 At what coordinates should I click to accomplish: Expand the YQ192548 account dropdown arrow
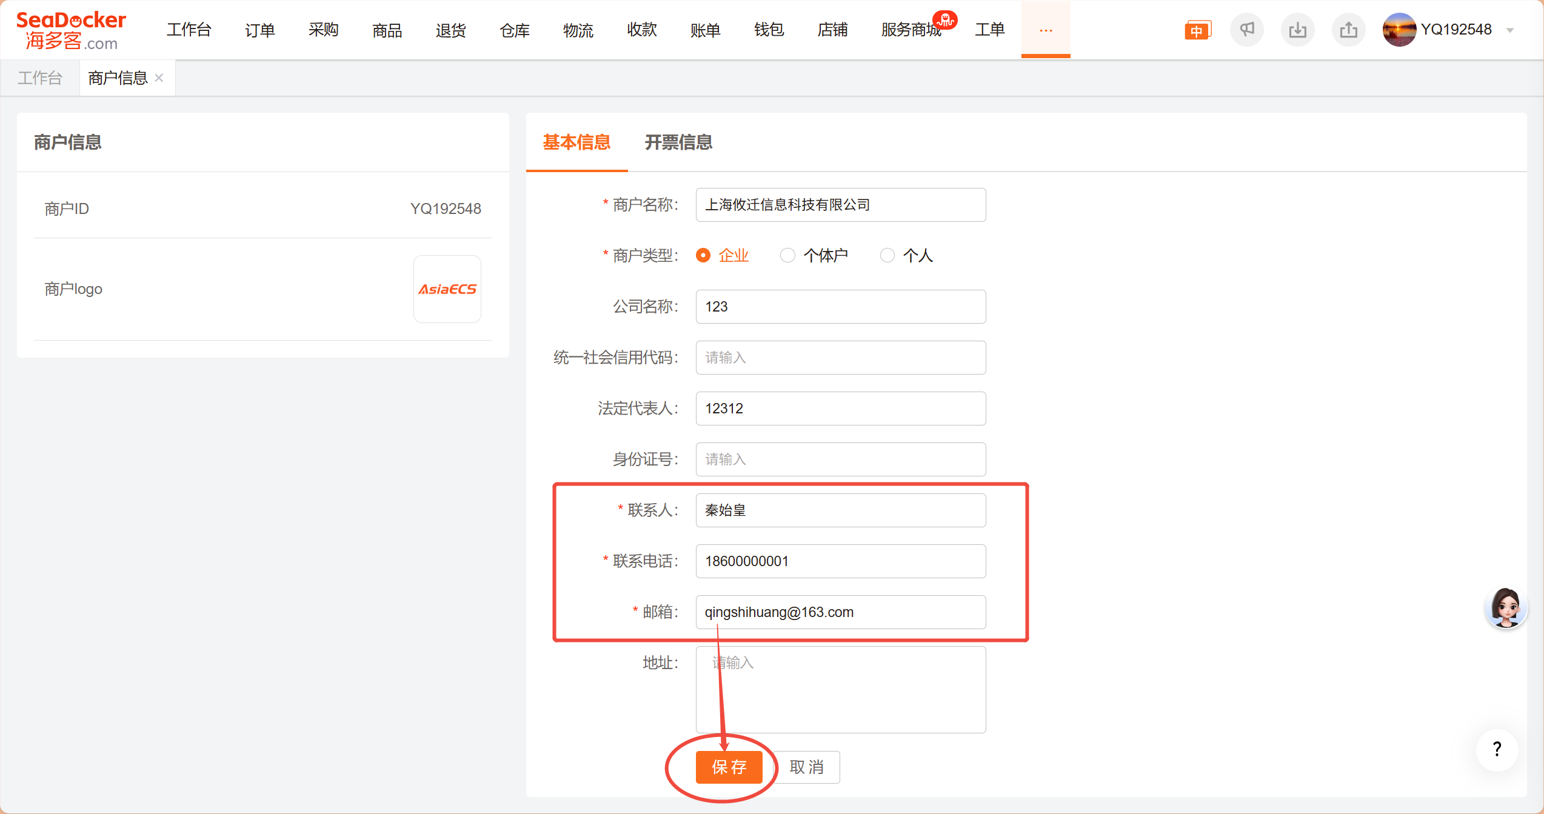[1510, 30]
